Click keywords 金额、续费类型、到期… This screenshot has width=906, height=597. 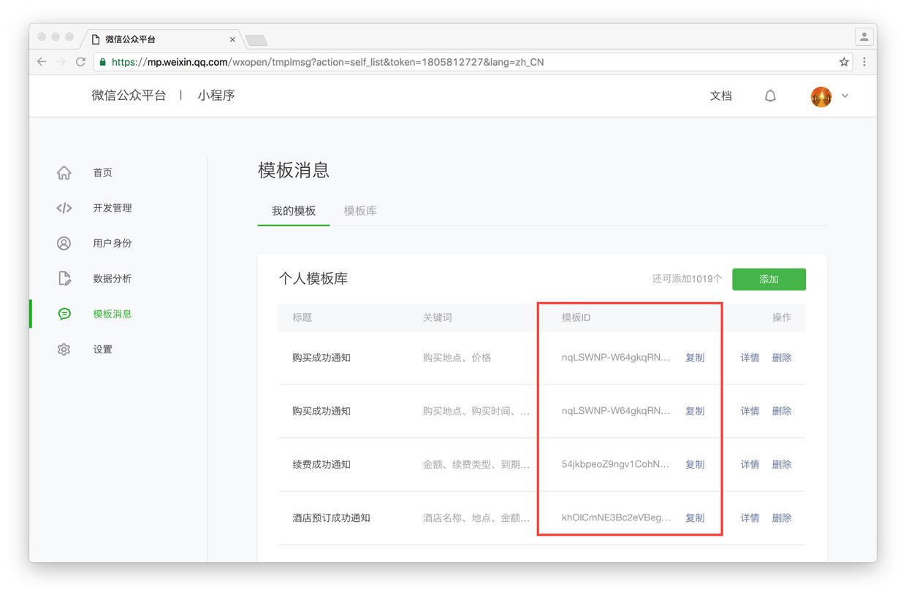[x=476, y=464]
